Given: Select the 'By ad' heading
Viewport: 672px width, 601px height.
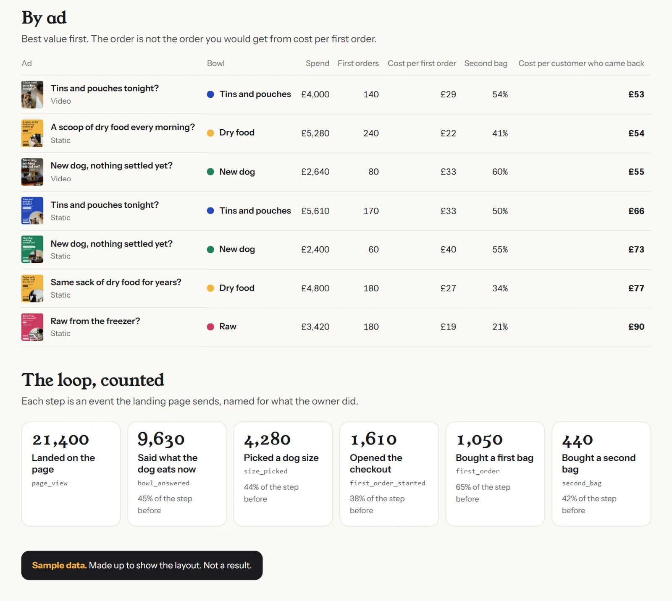Looking at the screenshot, I should 44,18.
